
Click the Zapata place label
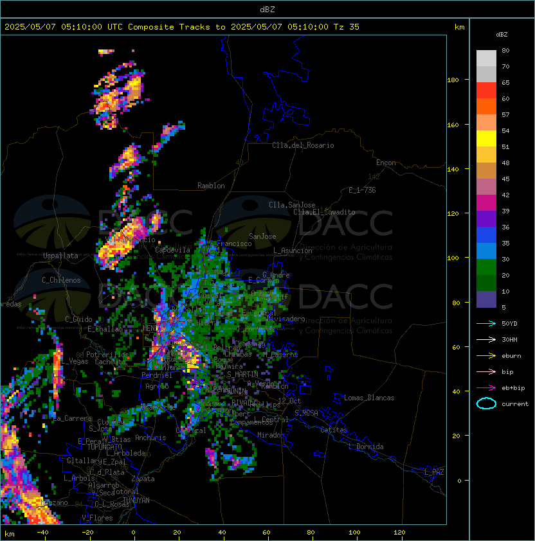pos(143,479)
